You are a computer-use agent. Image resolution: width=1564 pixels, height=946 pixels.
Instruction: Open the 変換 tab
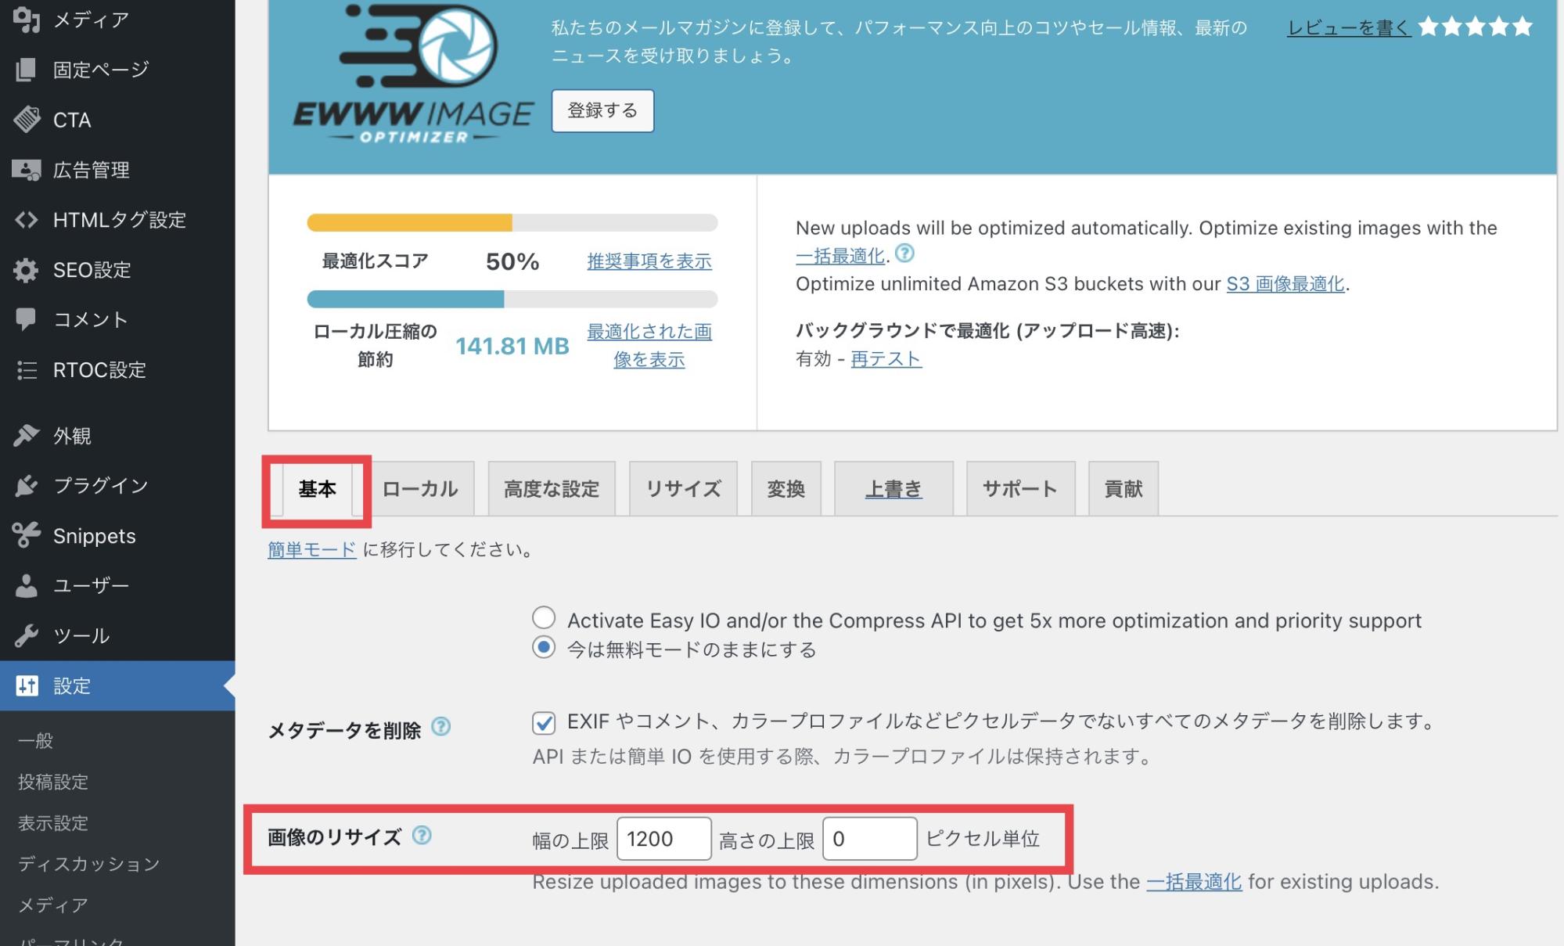(x=786, y=490)
